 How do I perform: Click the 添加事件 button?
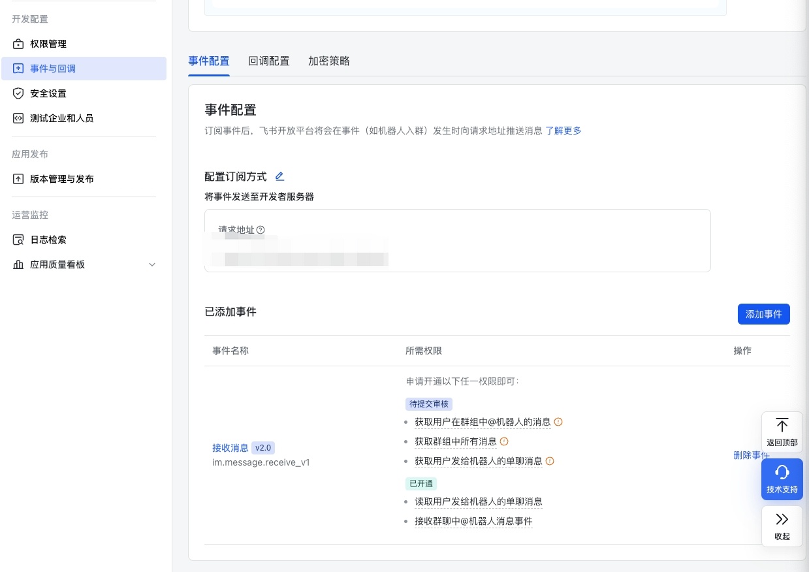[763, 314]
